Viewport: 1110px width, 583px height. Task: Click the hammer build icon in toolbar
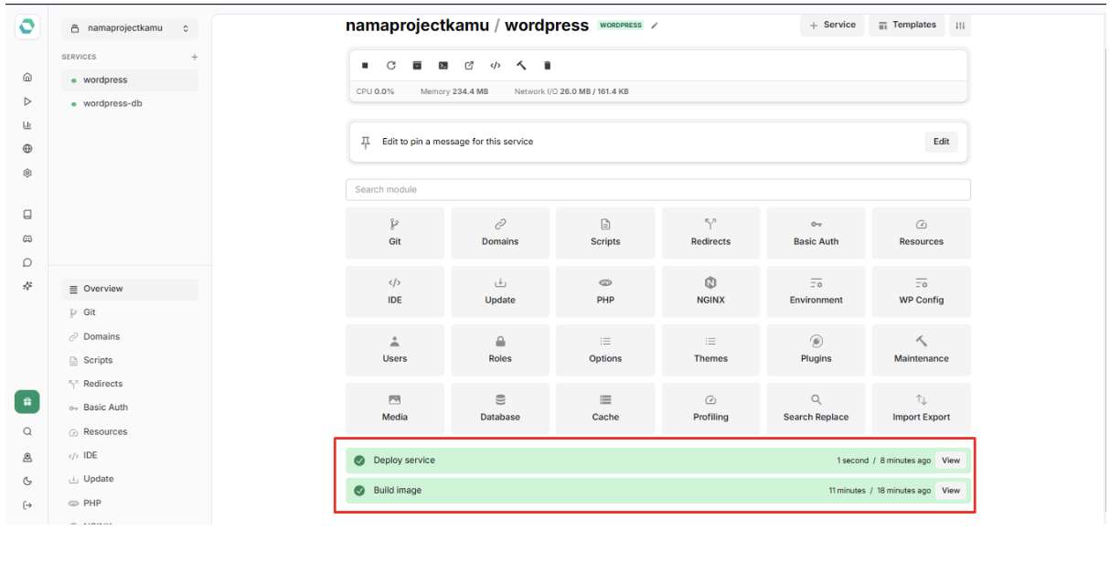point(521,66)
